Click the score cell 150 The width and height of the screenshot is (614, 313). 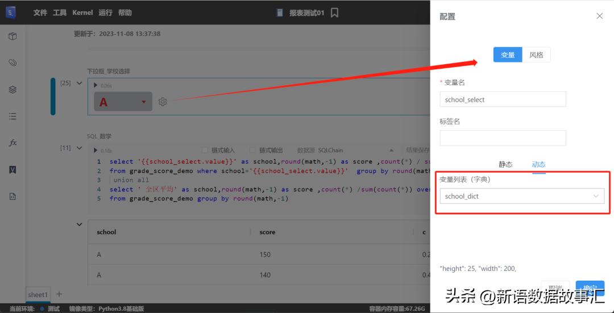(265, 254)
